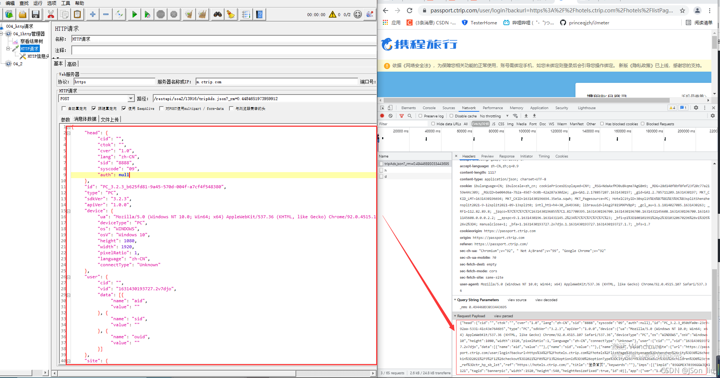This screenshot has width=720, height=378.
Task: Save the JMeter test plan via floppy icon
Action: [36, 15]
